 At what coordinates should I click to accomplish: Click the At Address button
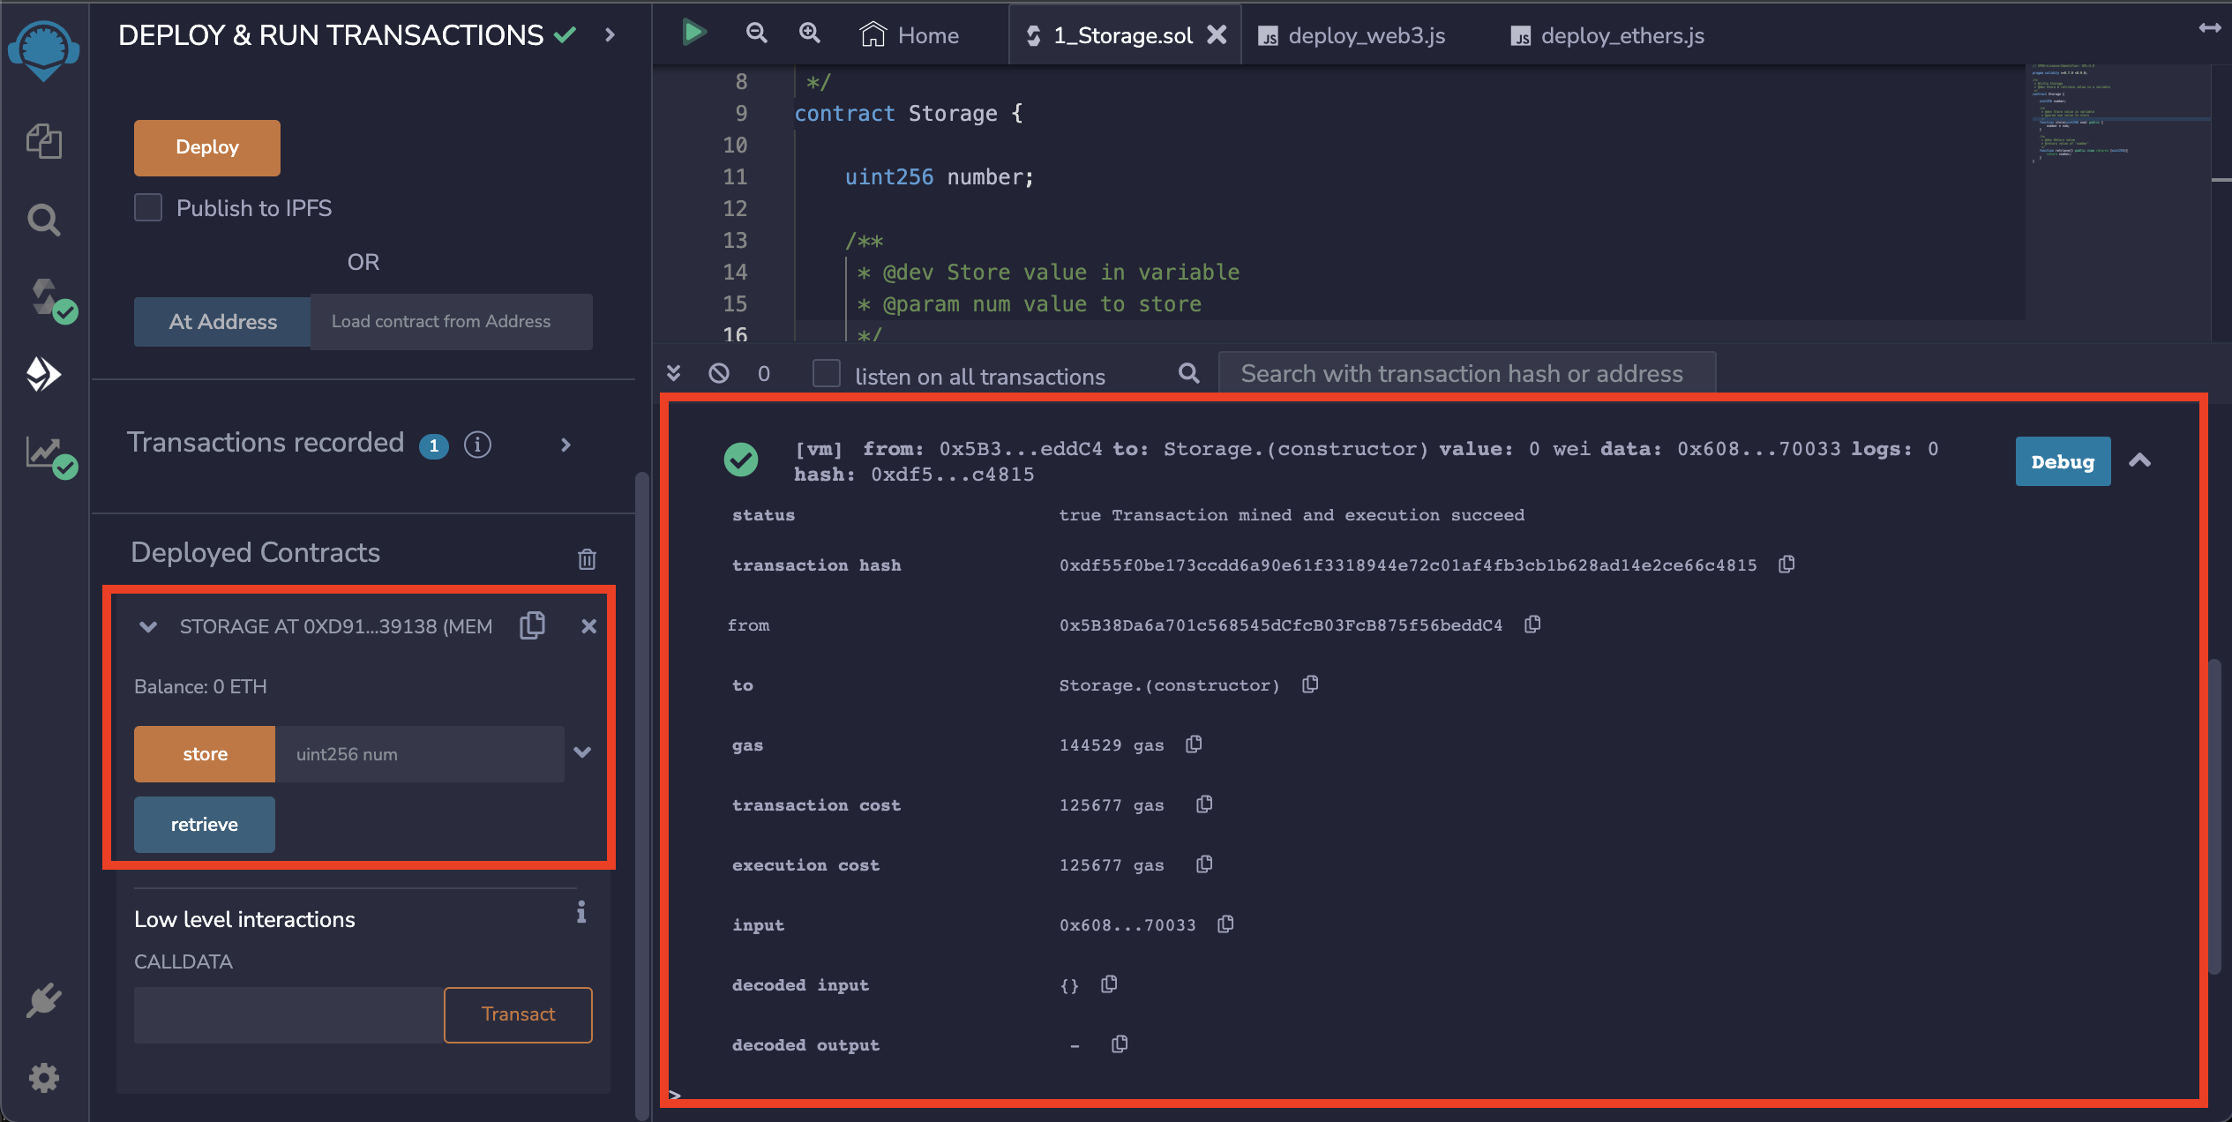(x=222, y=322)
